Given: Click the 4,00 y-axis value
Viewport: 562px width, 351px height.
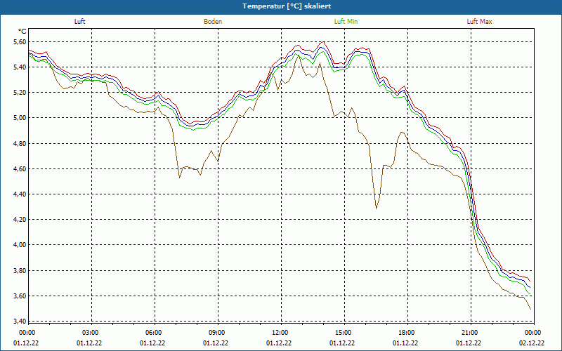Looking at the screenshot, I should 20,245.
